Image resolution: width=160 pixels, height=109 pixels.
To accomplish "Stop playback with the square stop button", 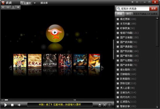I will pyautogui.click(x=12, y=105).
